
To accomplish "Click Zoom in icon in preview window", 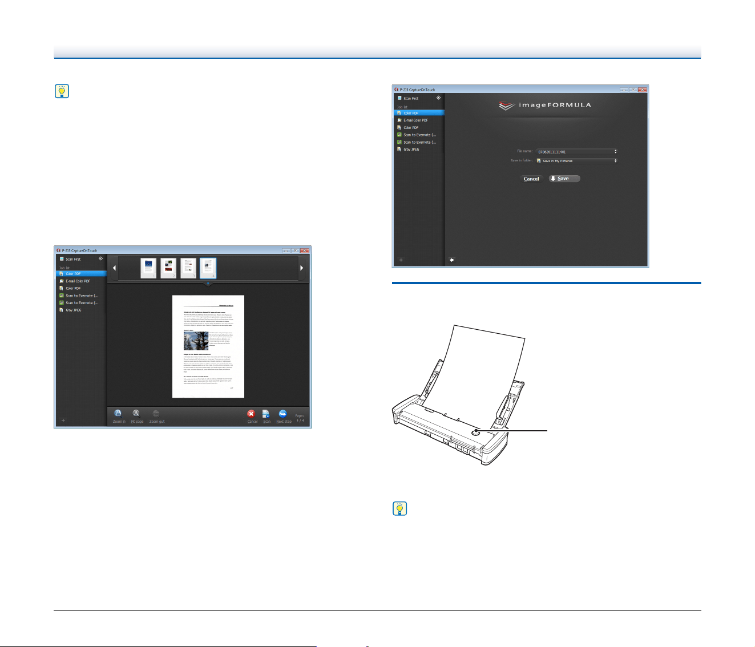I will [118, 413].
